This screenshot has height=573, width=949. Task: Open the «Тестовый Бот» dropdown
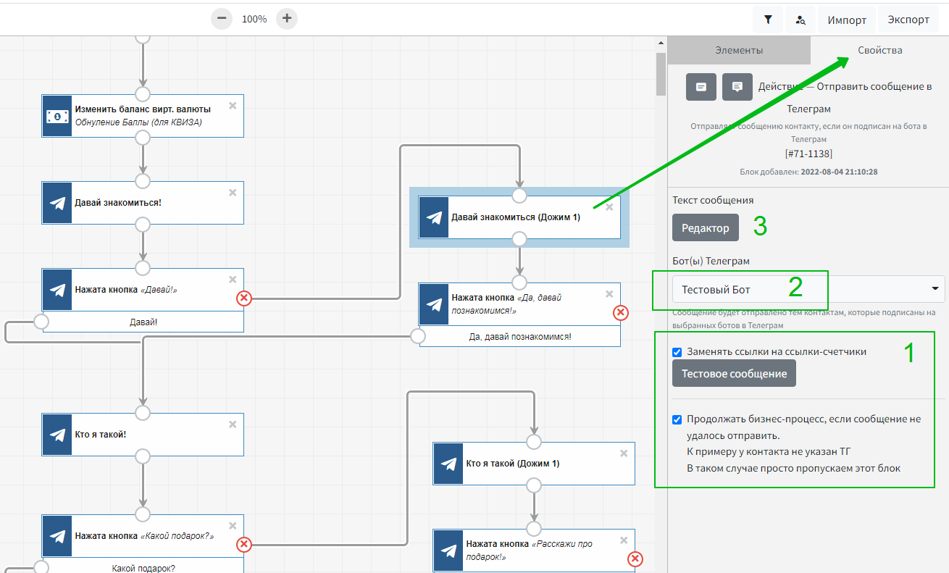pos(808,289)
